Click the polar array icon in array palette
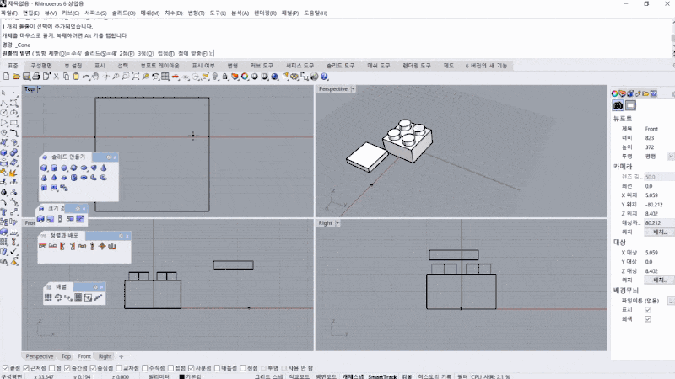Image resolution: width=675 pixels, height=379 pixels. [x=58, y=297]
